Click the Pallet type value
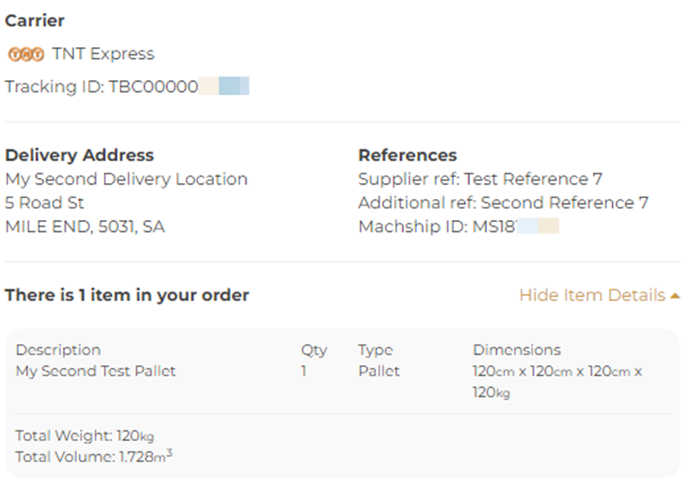This screenshot has width=691, height=479. click(379, 371)
